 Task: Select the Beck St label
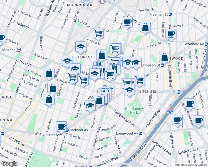pos(102,148)
